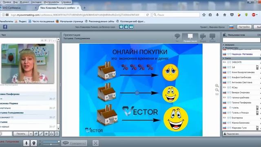Select user Надежда Матвеева
The height and width of the screenshot is (147, 261).
pyautogui.click(x=241, y=54)
